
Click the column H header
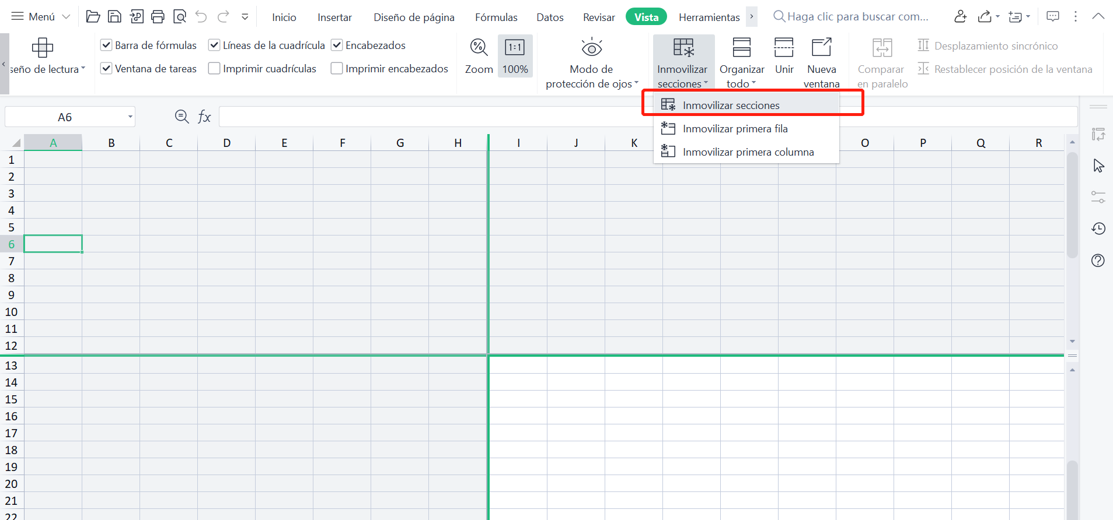(458, 143)
